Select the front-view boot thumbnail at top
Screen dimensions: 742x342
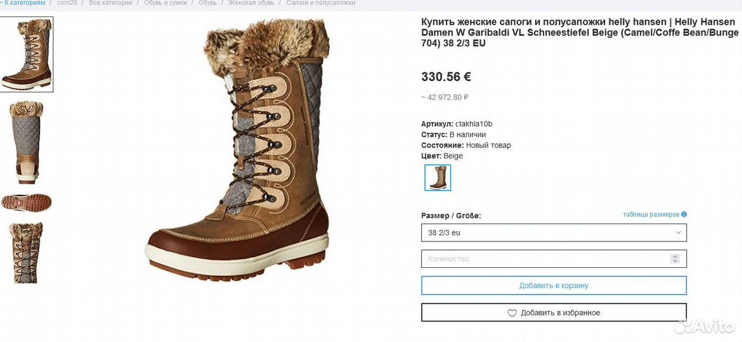click(x=27, y=54)
